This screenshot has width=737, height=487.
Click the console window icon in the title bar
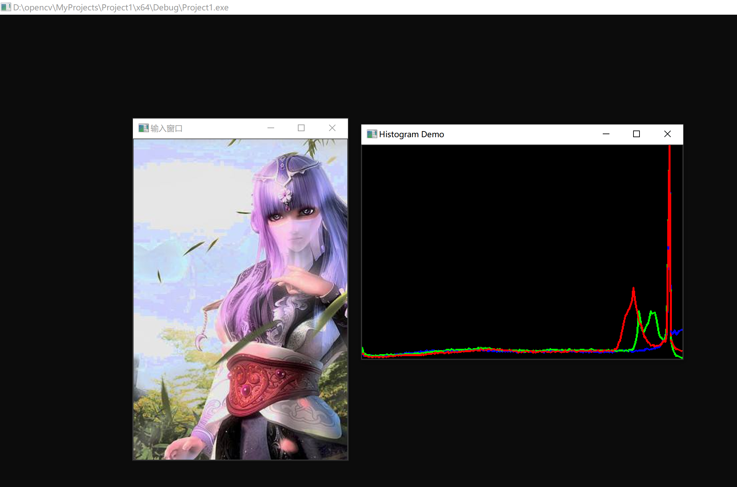coord(6,7)
